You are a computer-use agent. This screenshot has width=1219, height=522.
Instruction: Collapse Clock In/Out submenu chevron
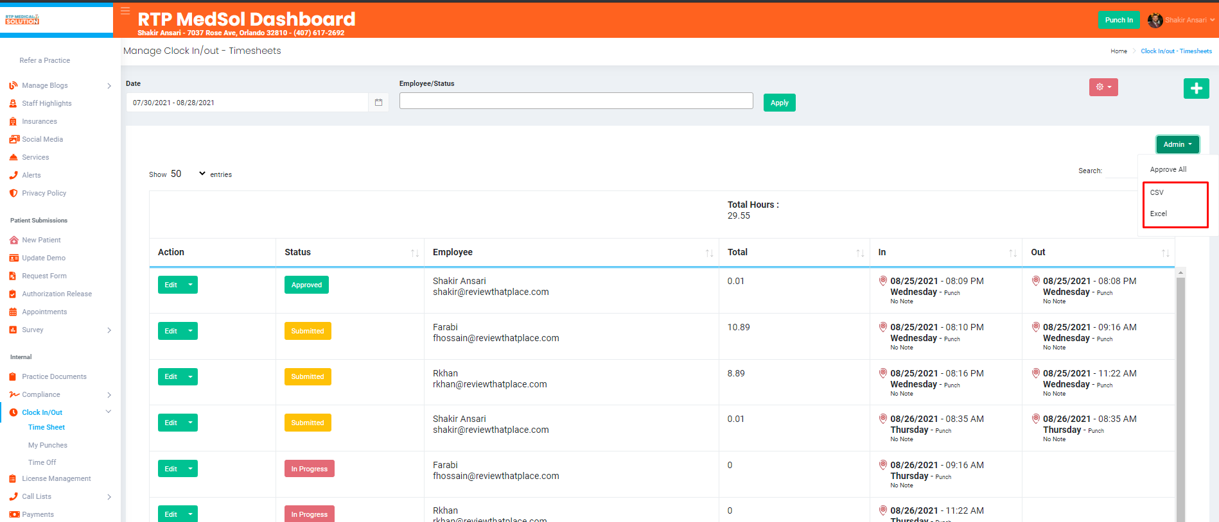click(x=109, y=412)
